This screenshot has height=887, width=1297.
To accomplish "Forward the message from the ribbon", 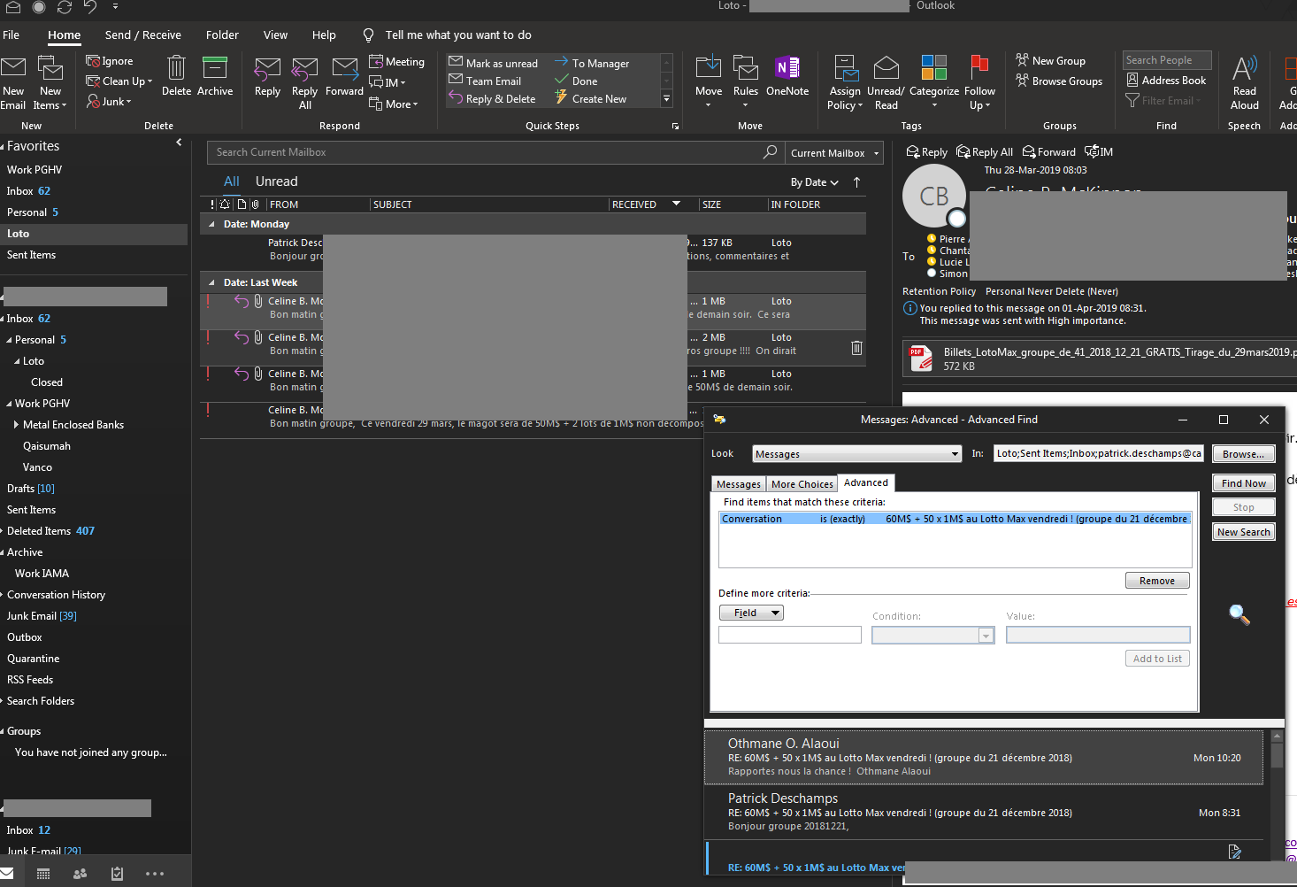I will pyautogui.click(x=344, y=77).
